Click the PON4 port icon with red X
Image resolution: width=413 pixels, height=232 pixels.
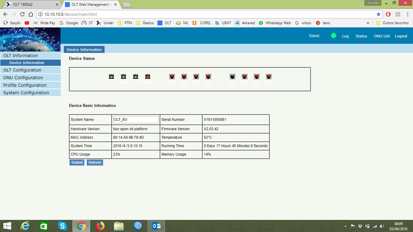(148, 76)
